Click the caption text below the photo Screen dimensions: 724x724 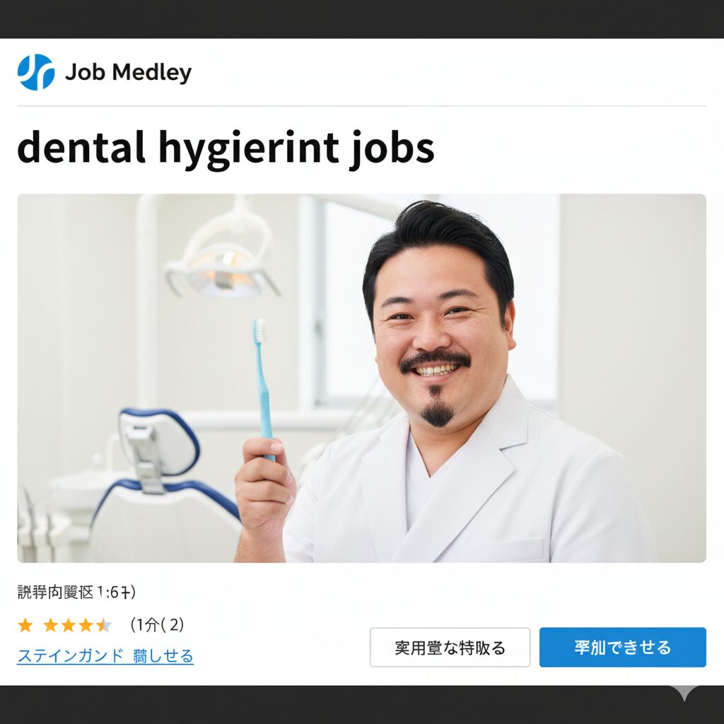pyautogui.click(x=76, y=592)
